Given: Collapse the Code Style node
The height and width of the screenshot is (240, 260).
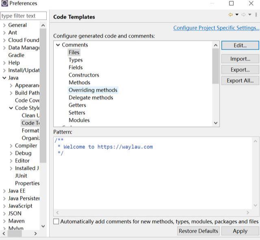Looking at the screenshot, I should pos(11,108).
